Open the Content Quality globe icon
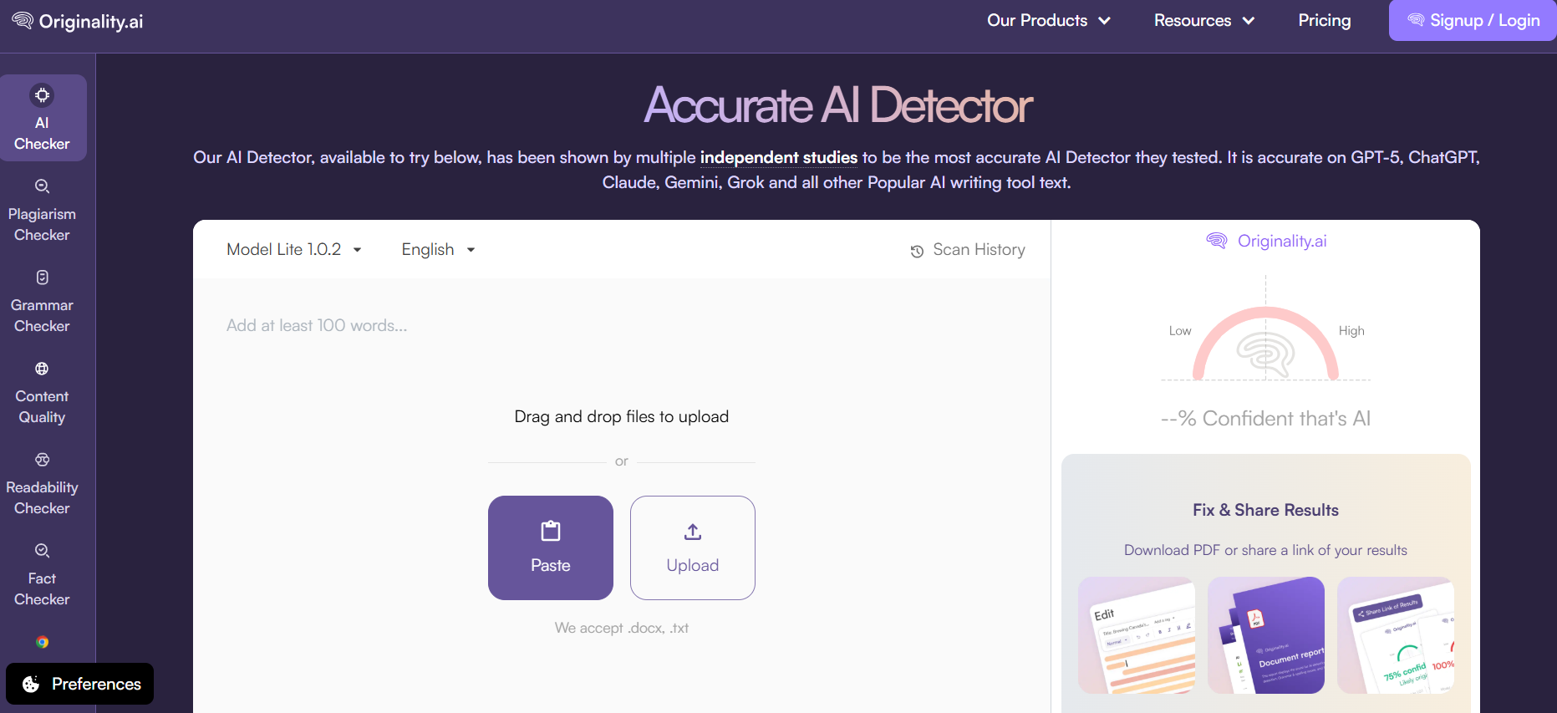Screen dimensions: 1557x713 [x=42, y=369]
